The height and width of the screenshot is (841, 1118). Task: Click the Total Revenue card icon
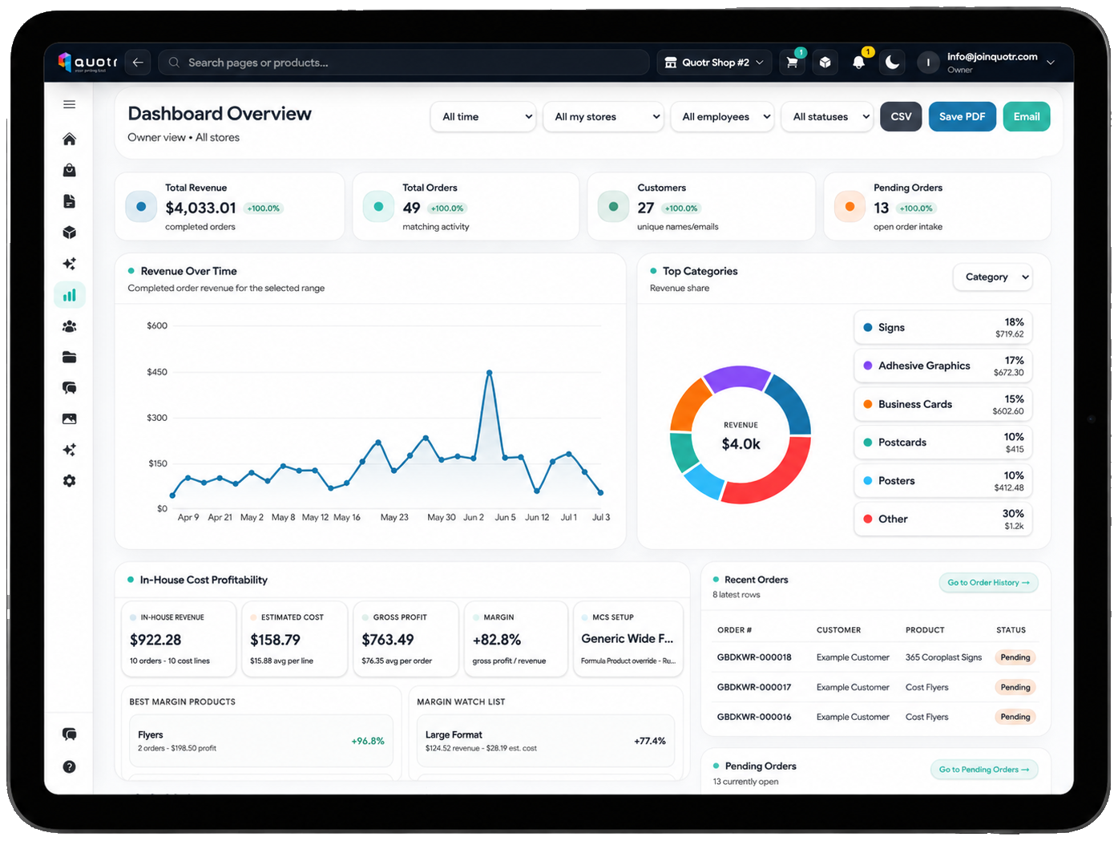141,207
